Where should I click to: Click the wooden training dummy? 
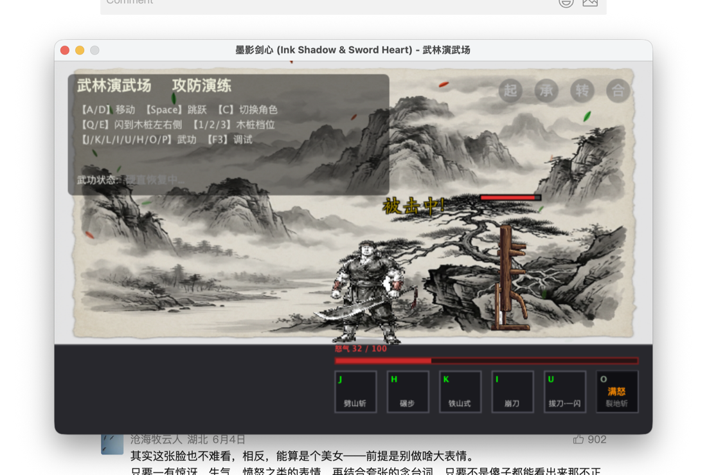coord(510,278)
